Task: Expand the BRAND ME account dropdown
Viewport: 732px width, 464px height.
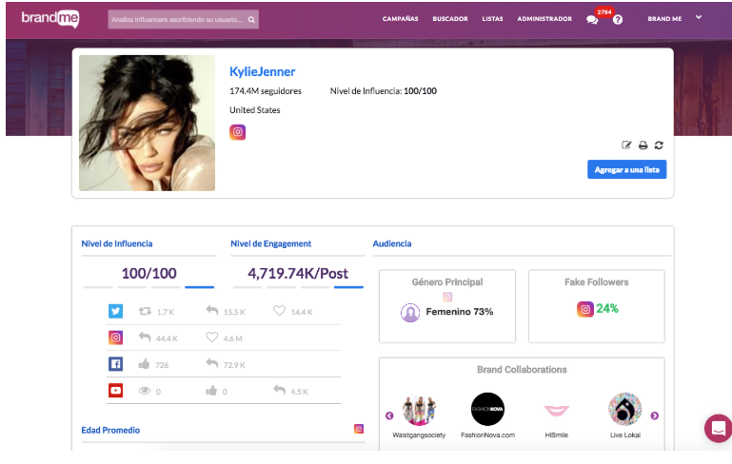Action: click(x=699, y=17)
